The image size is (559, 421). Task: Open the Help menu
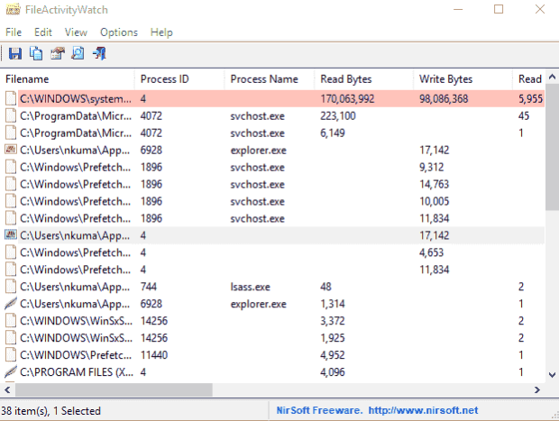point(161,32)
